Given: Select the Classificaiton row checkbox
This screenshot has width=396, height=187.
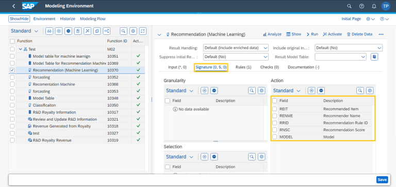Looking at the screenshot, I should click(x=12, y=105).
